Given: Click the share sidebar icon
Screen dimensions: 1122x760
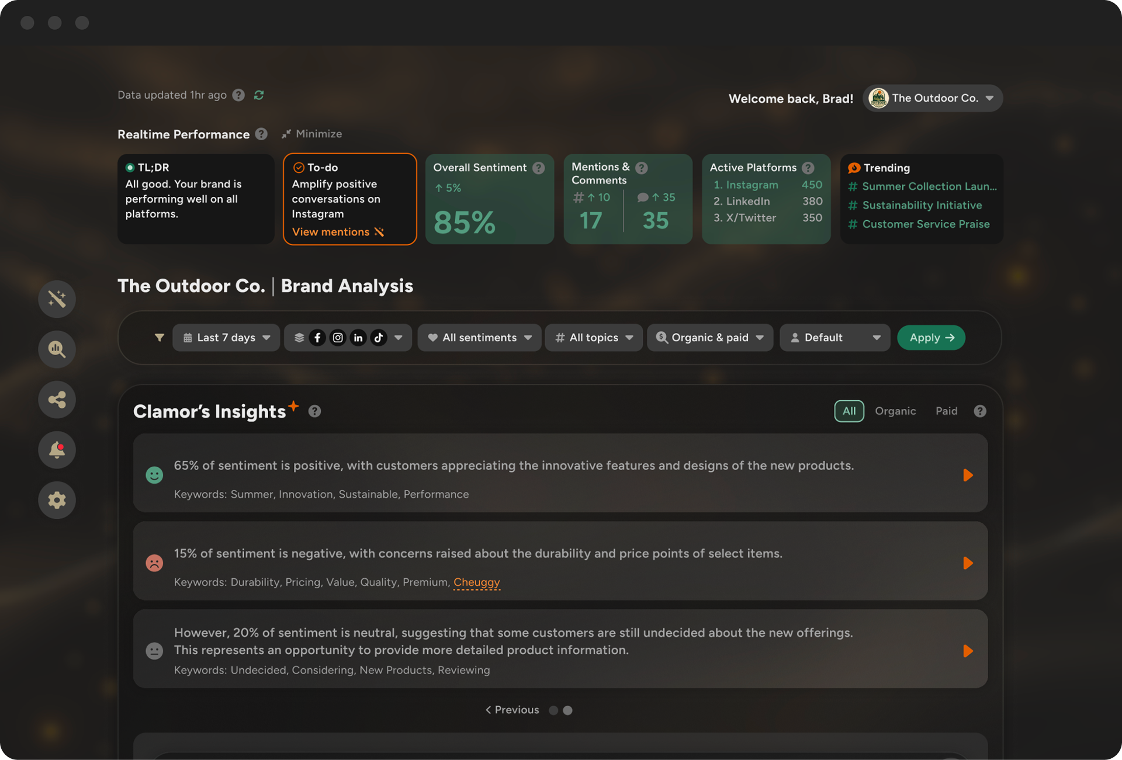Looking at the screenshot, I should click(x=57, y=400).
